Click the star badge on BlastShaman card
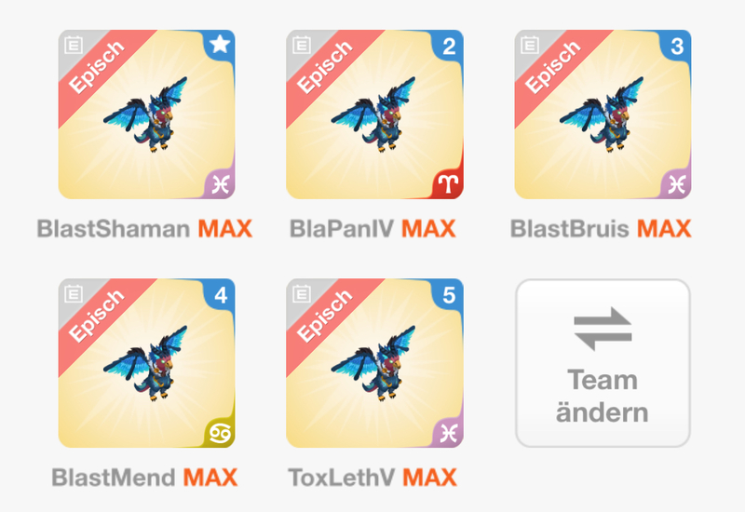This screenshot has height=512, width=745. [x=220, y=45]
